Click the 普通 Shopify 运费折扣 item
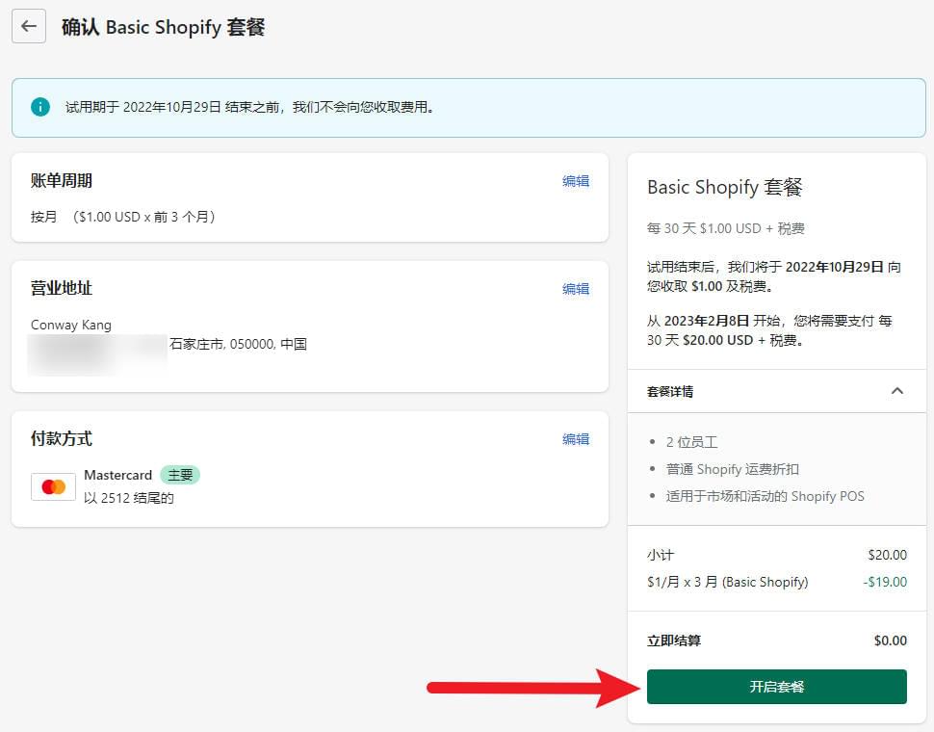The width and height of the screenshot is (934, 732). point(732,469)
